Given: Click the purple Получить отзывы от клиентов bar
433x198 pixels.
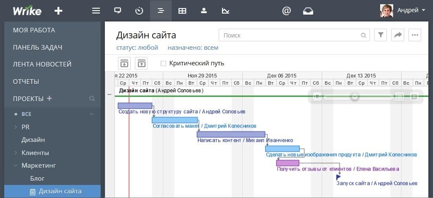Looking at the screenshot, I should click(288, 163).
